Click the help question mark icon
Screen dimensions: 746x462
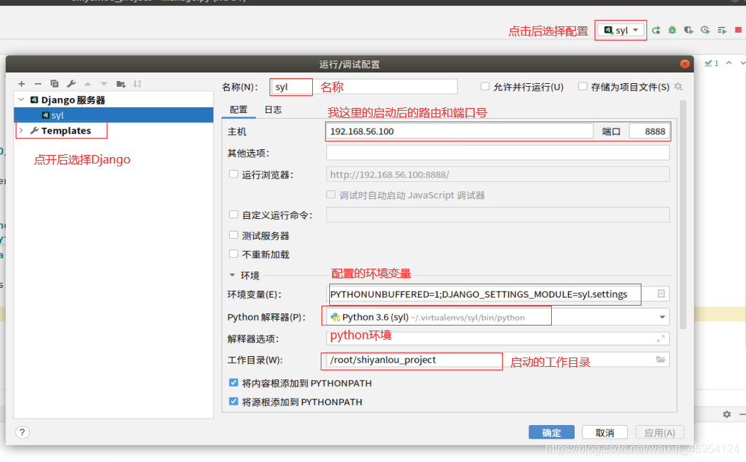pyautogui.click(x=23, y=432)
